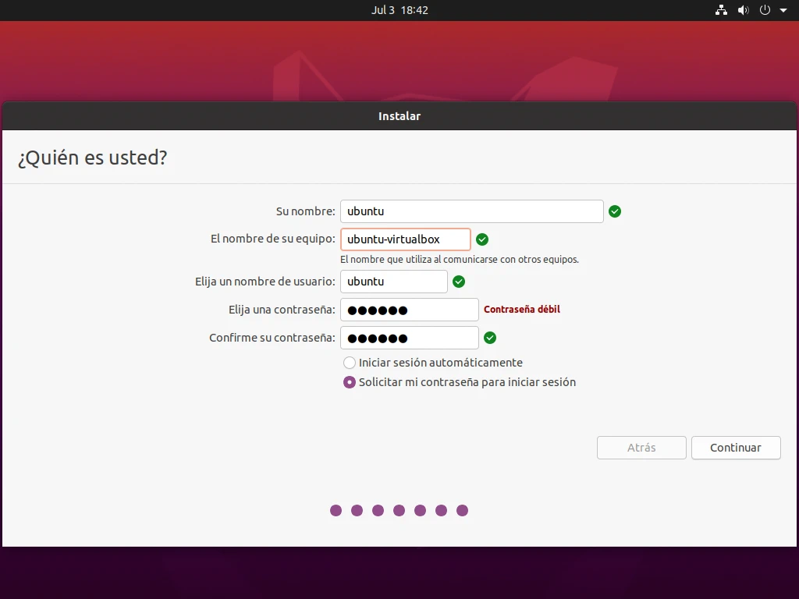Image resolution: width=799 pixels, height=599 pixels.
Task: Select Solicitar mi contraseña para iniciar sesión
Action: pyautogui.click(x=350, y=382)
